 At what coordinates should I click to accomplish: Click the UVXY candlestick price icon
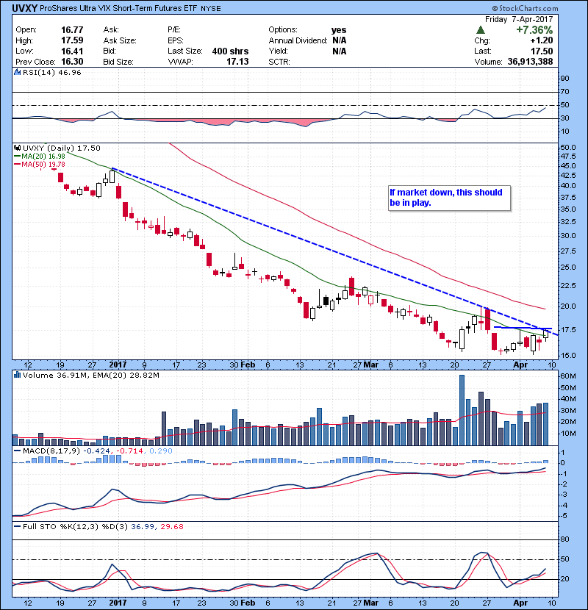tap(17, 148)
